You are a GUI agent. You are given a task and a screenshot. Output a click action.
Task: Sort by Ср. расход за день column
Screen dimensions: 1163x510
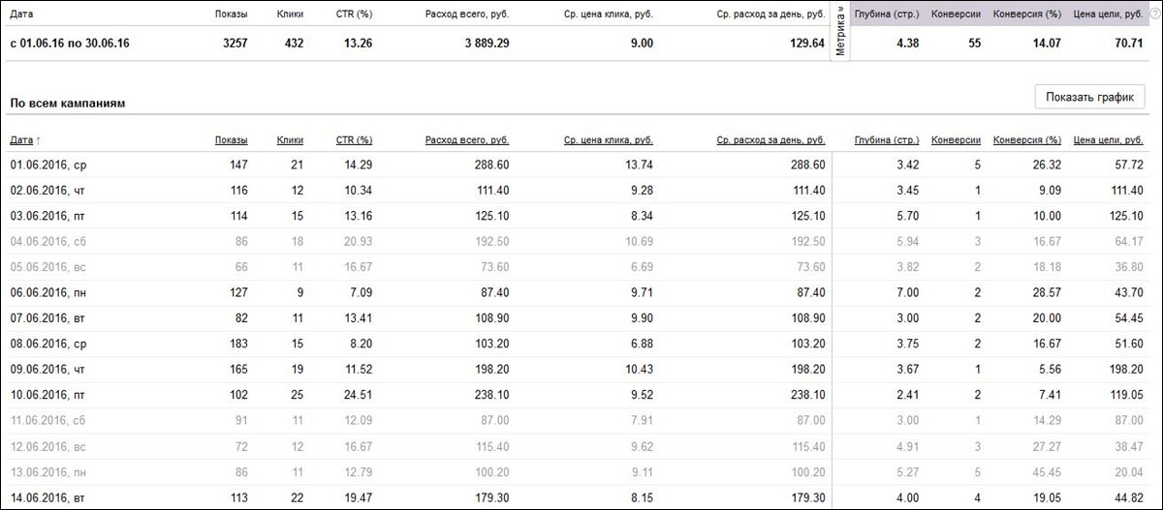(770, 140)
